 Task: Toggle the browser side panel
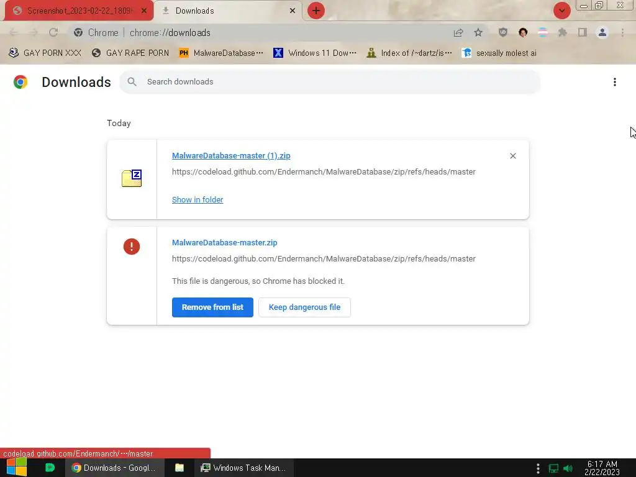click(583, 32)
